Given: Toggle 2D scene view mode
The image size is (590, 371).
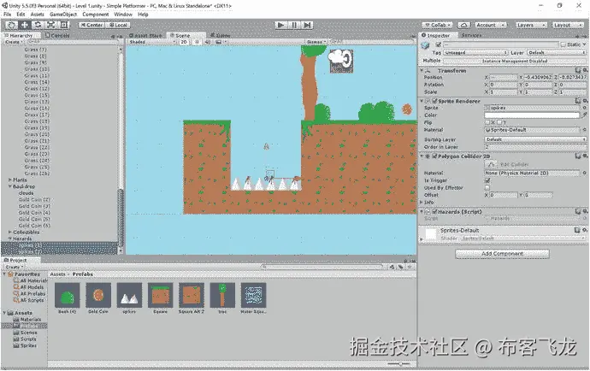Looking at the screenshot, I should (x=184, y=42).
